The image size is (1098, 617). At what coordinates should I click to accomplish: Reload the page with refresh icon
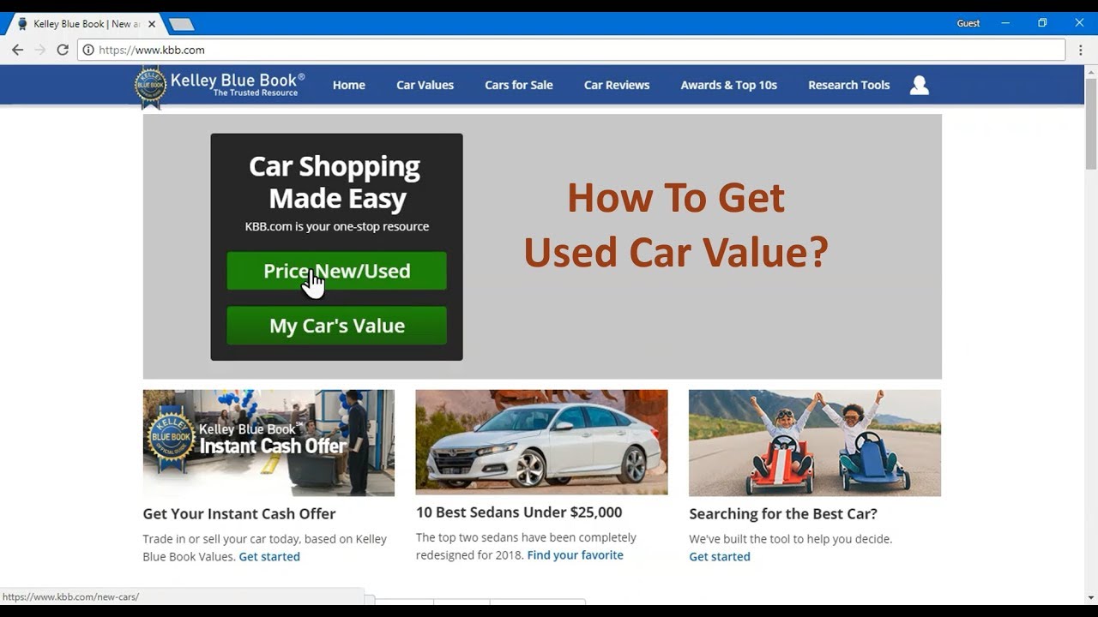pyautogui.click(x=63, y=50)
